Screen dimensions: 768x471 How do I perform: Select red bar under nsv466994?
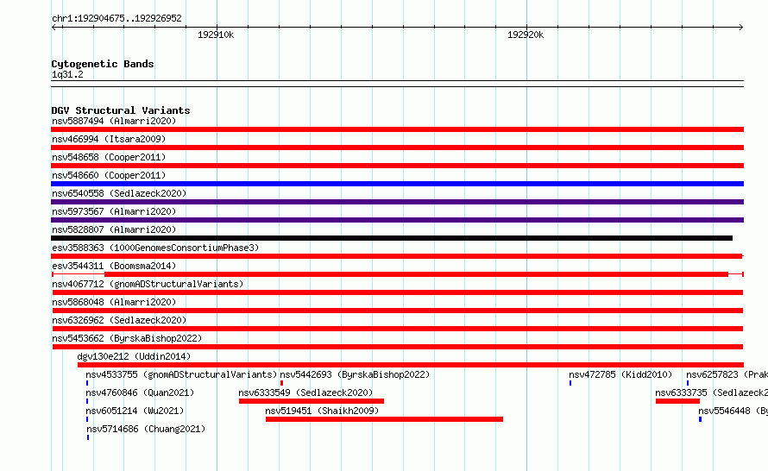[x=397, y=148]
